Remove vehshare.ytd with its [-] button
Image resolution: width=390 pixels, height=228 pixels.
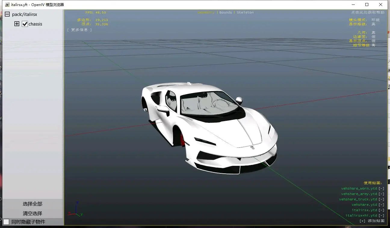pyautogui.click(x=381, y=205)
